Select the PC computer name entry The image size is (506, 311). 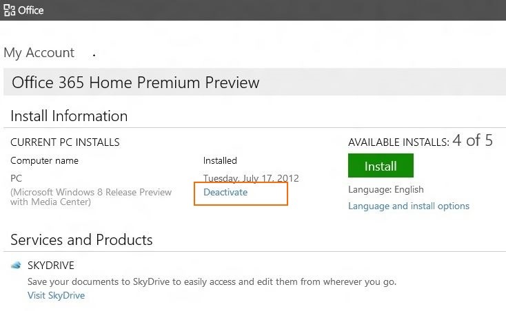16,178
